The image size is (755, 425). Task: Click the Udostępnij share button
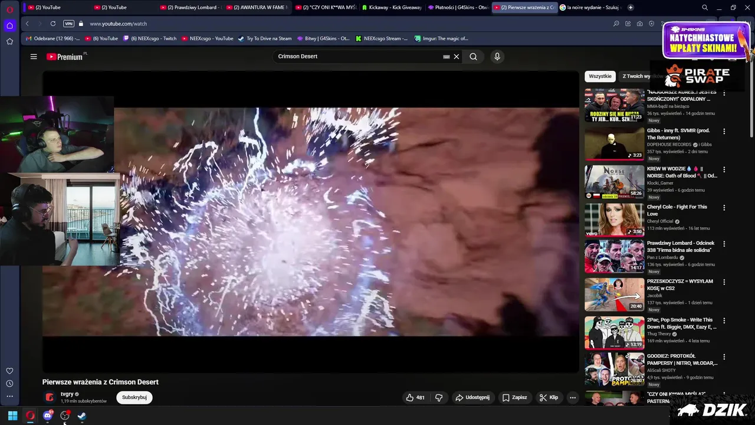(472, 397)
